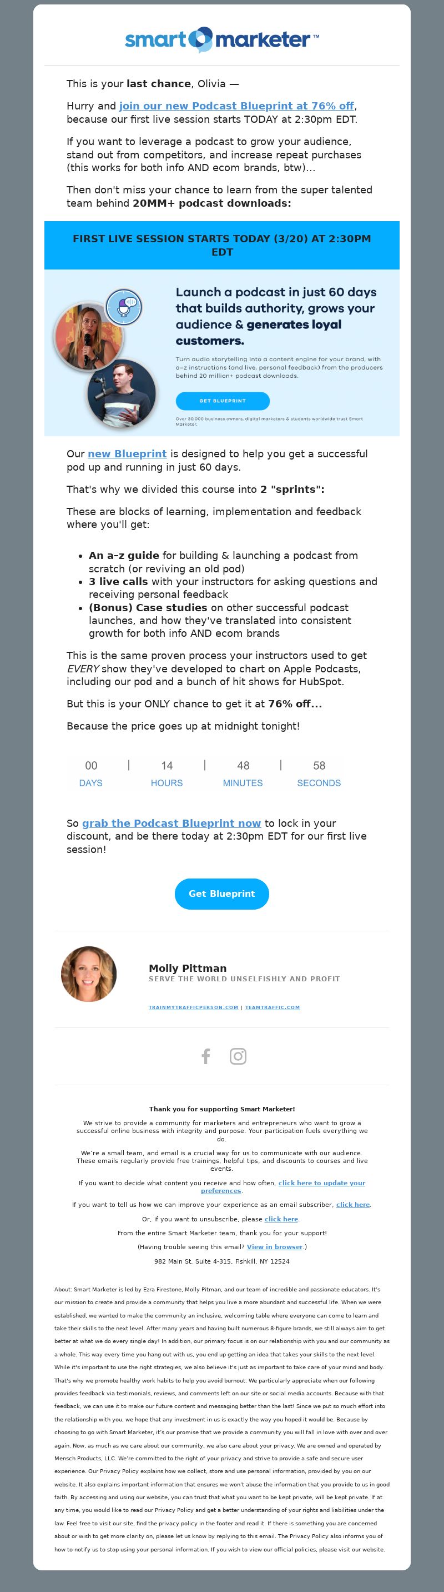Viewport: 444px width, 1592px height.
Task: Click the unsubscribe 'click here' link
Action: point(281,1219)
